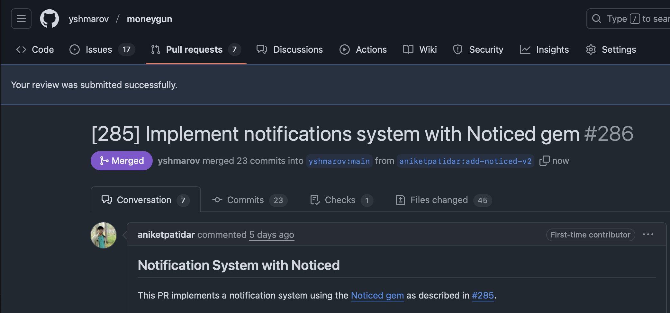Open the aniketpatidar:add-noticed-v2 branch link

(x=465, y=161)
